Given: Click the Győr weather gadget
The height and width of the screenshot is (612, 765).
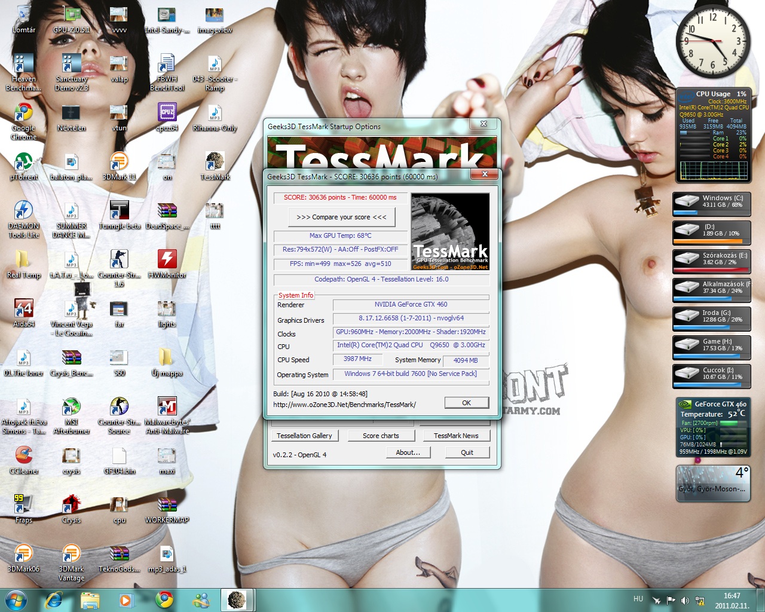Looking at the screenshot, I should coord(713,483).
